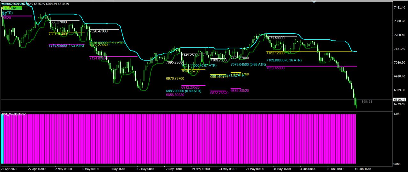Click the magenta 6889.38520 label

pyautogui.click(x=240, y=91)
